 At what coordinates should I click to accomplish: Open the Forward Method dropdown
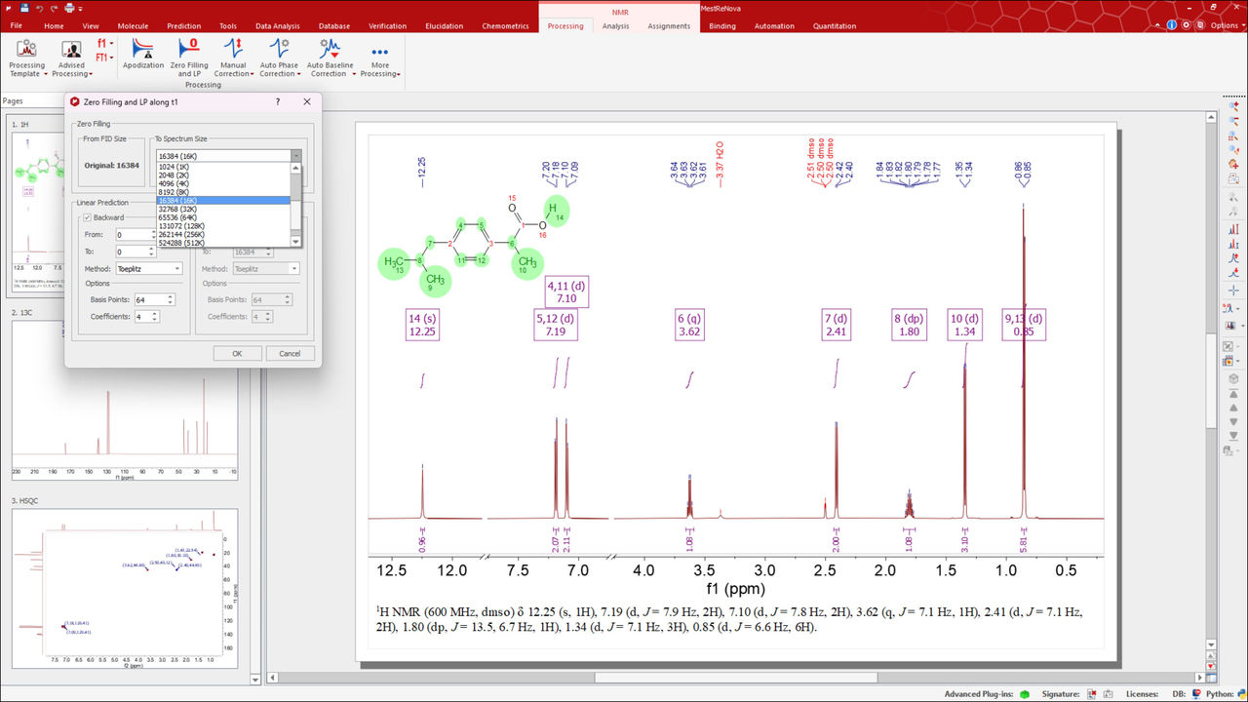pos(266,268)
